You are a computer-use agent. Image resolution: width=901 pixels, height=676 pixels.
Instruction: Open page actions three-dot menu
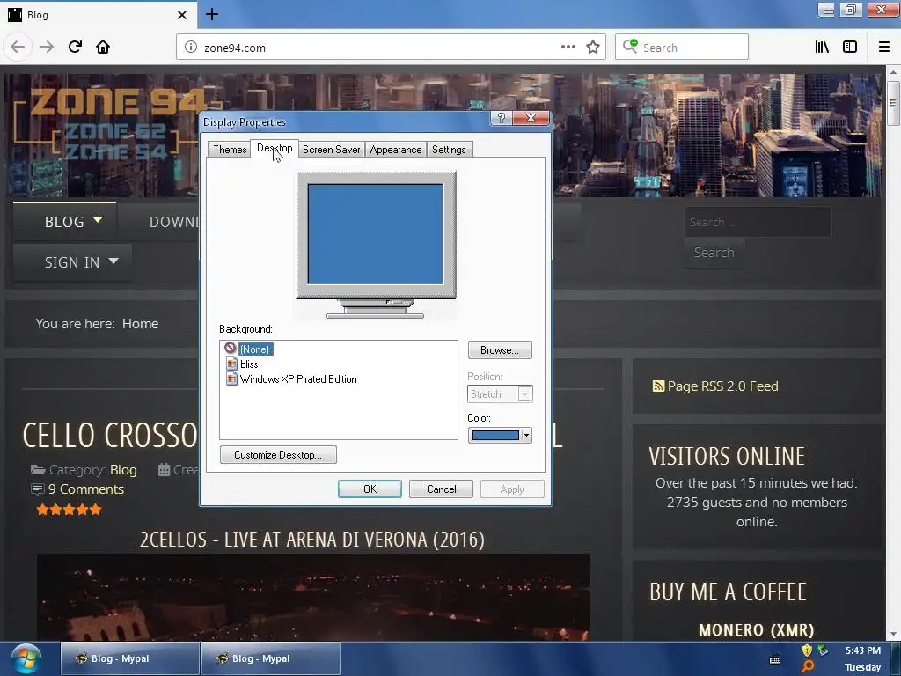click(x=568, y=48)
